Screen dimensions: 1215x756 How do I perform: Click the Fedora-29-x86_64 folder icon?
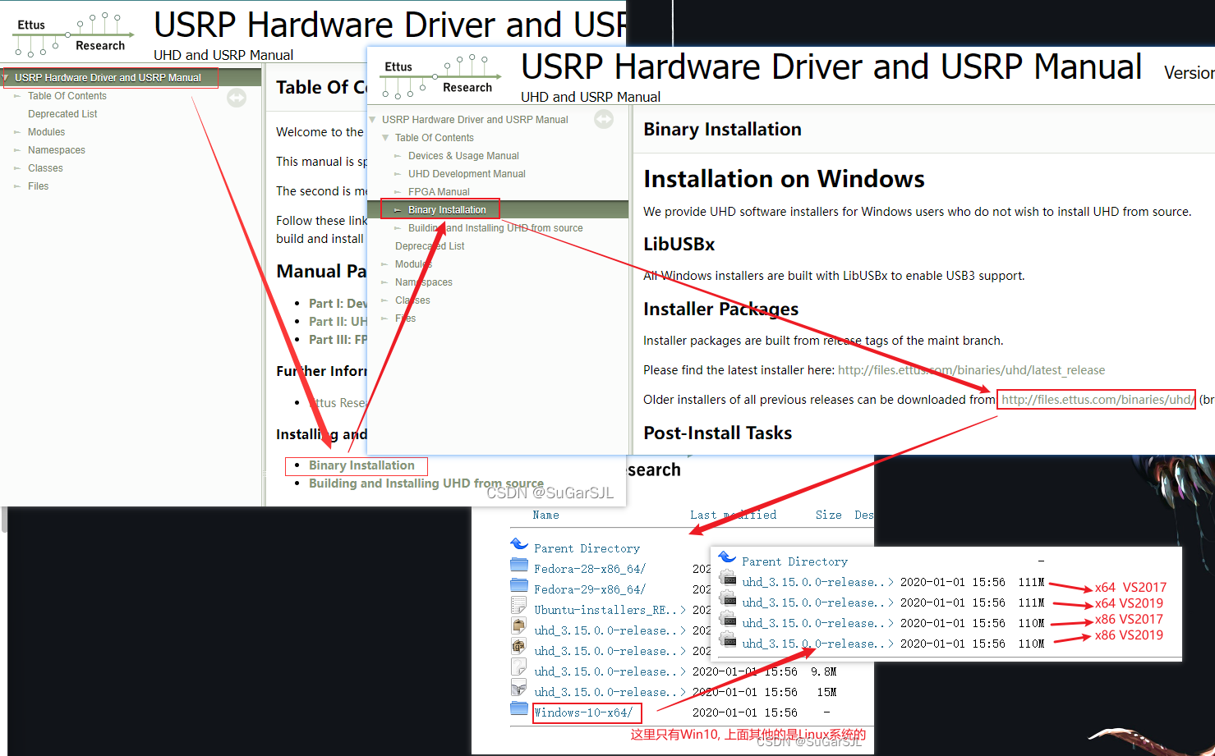519,586
